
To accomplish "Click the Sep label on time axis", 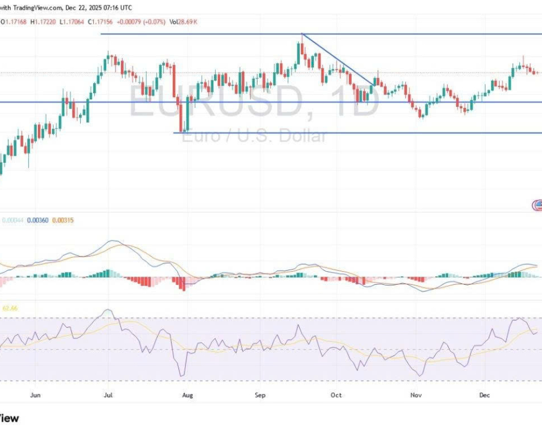I will click(x=260, y=395).
